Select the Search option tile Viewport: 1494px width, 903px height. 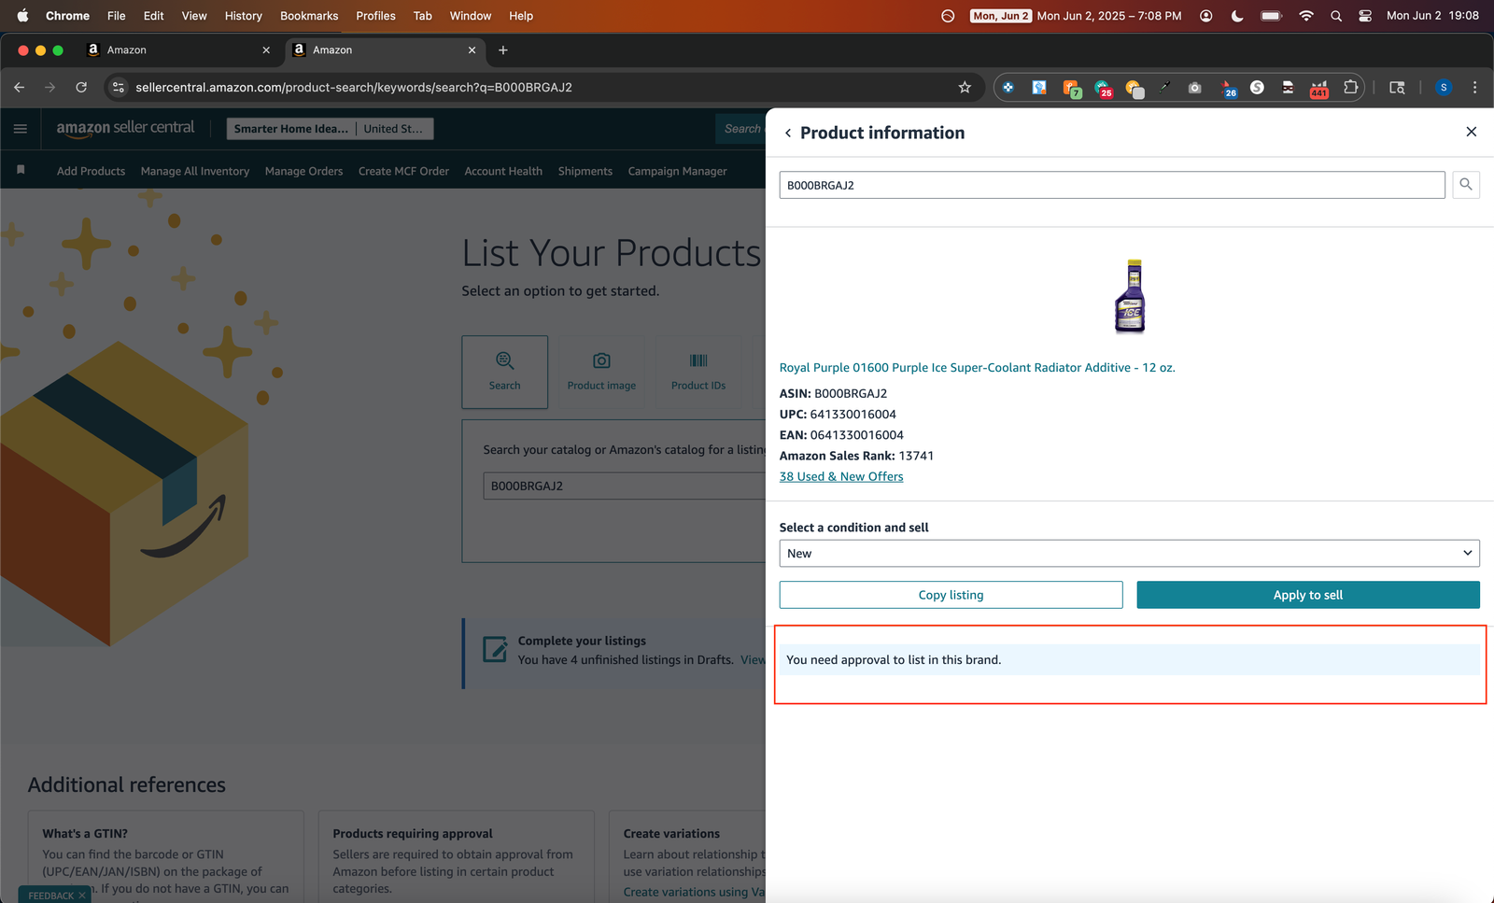(505, 372)
